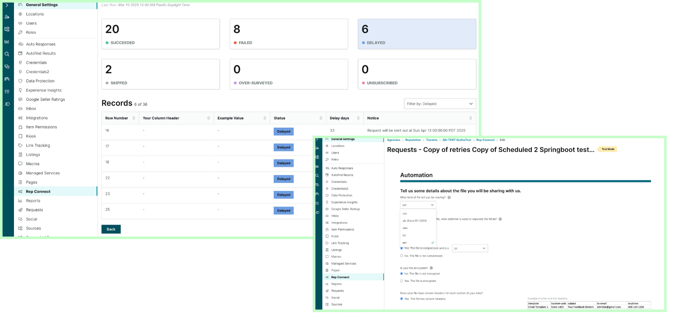Viewport: 678px width, 325px height.
Task: Click the Item Permissions lock icon
Action: (20, 127)
